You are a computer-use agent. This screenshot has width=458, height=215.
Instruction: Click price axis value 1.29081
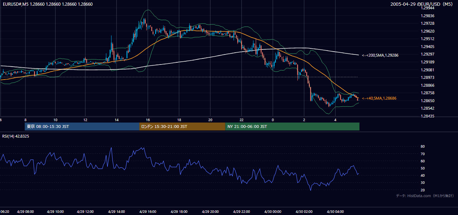pos(427,70)
